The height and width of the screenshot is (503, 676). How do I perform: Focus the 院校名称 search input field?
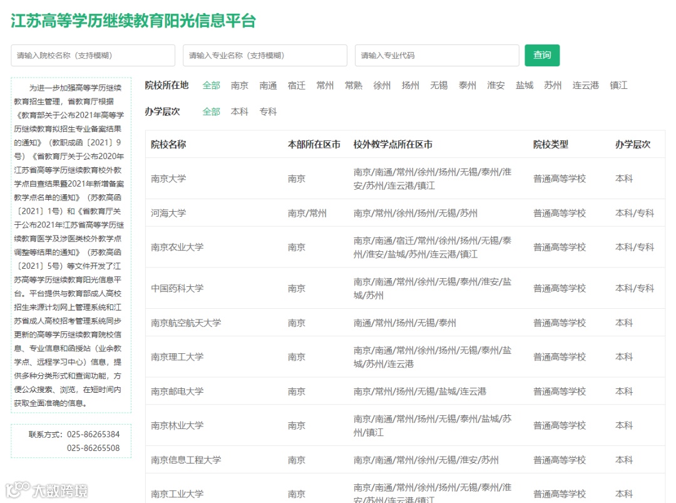(93, 55)
